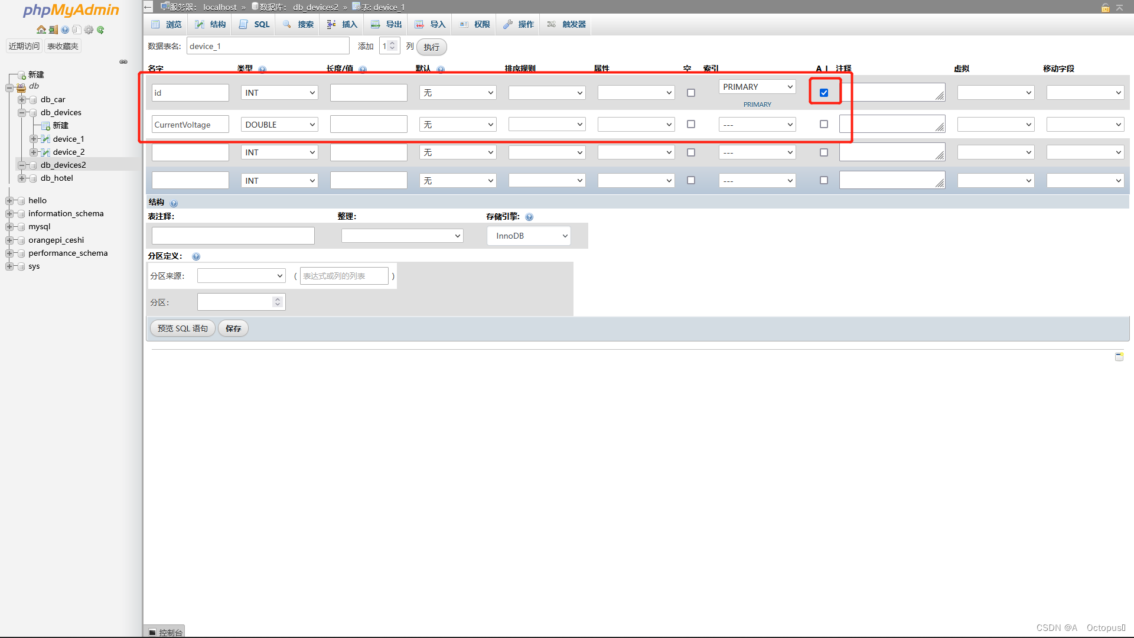
Task: Click help icon beside 分区定义 label
Action: click(196, 256)
